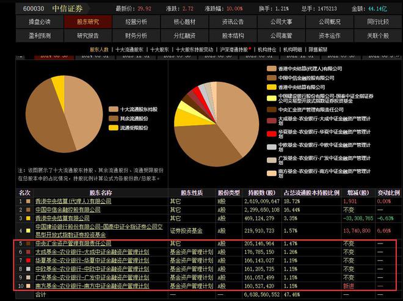Switch to the 公司概况 tab
This screenshot has width=403, height=301.
pos(330,22)
